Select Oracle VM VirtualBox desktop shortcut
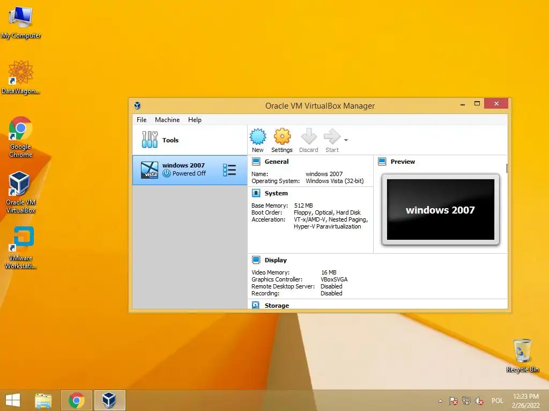The image size is (549, 411). [x=21, y=192]
